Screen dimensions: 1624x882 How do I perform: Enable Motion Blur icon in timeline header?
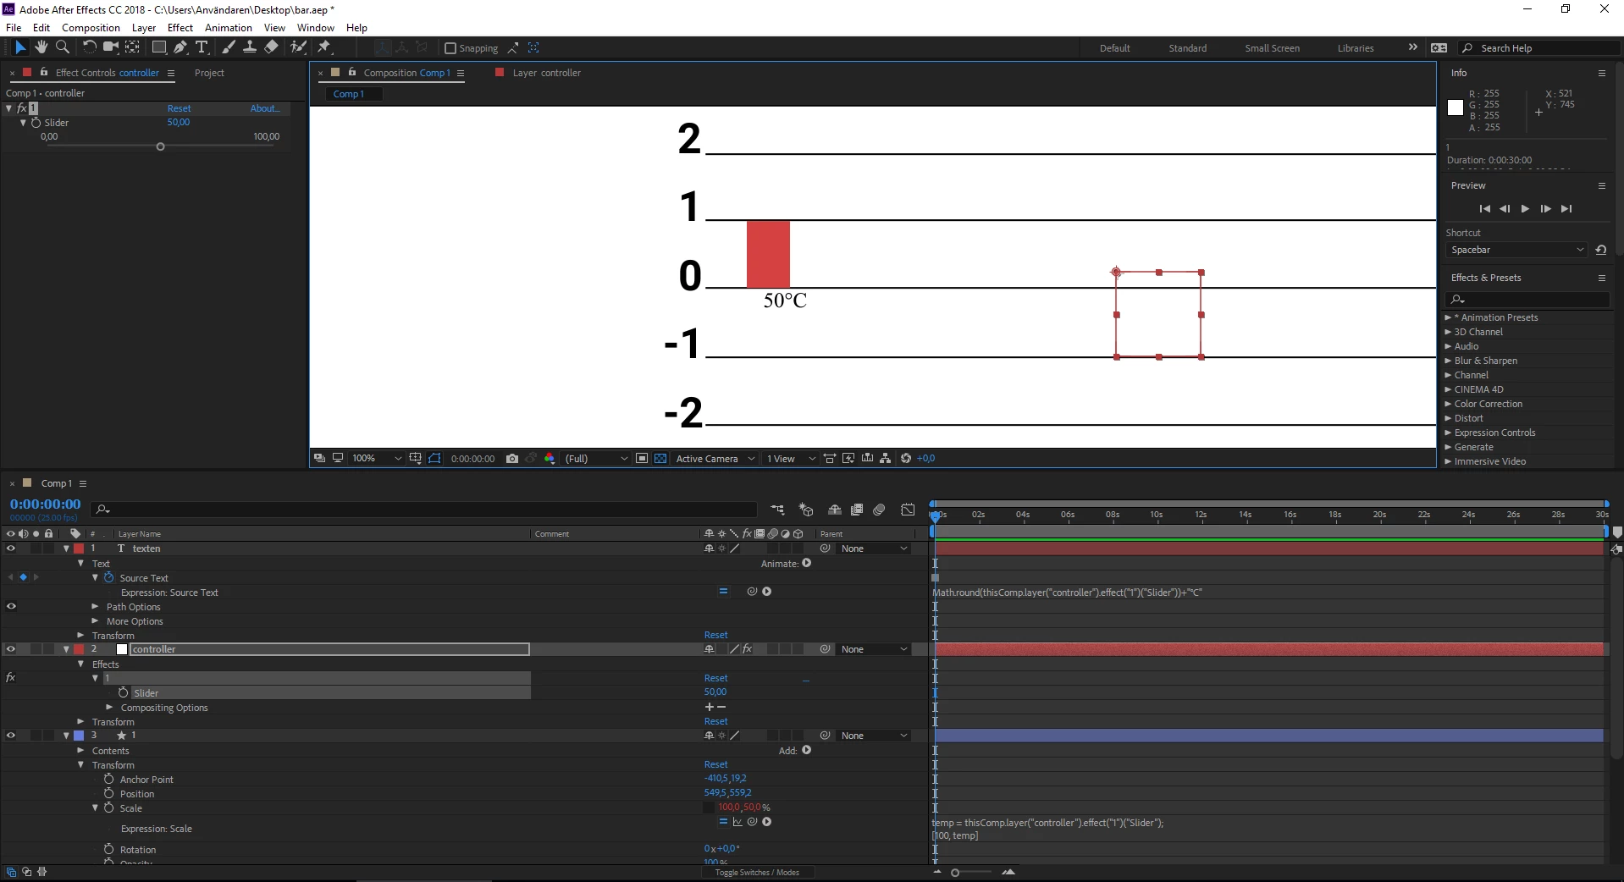tap(879, 509)
